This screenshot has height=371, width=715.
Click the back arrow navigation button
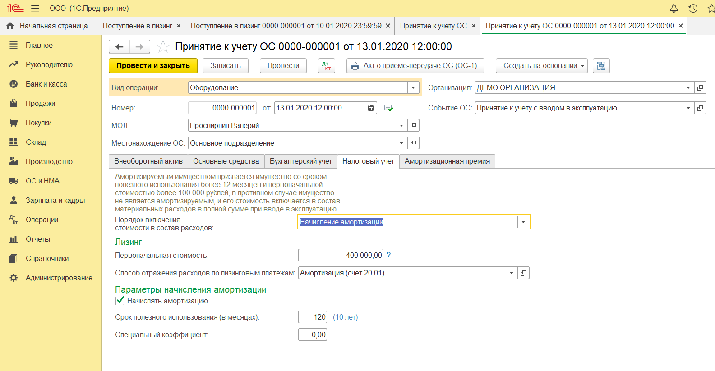click(x=120, y=46)
